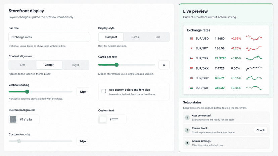The width and height of the screenshot is (278, 156).
Task: Select List display style
Action: click(x=158, y=37)
